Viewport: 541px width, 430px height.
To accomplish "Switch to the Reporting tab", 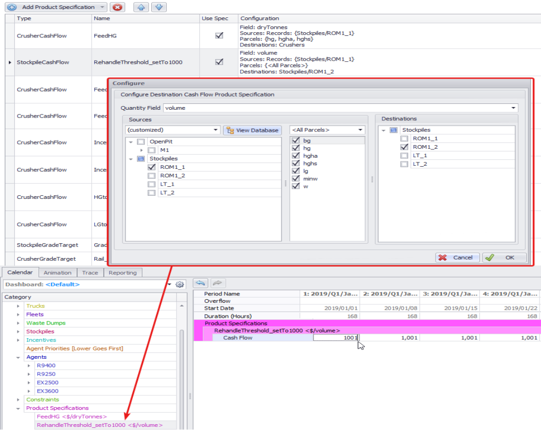I will tap(122, 273).
